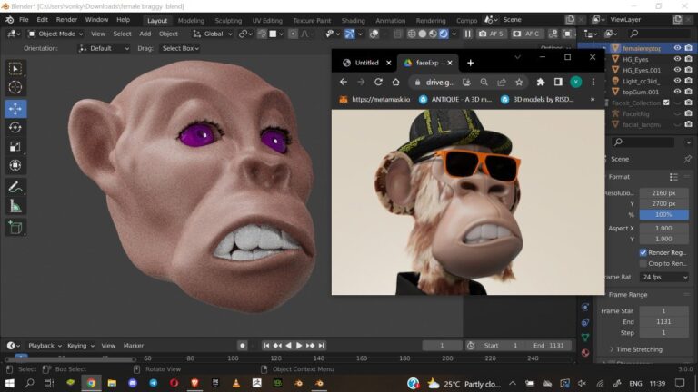Open Object Mode dropdown
This screenshot has width=698, height=392.
point(56,34)
